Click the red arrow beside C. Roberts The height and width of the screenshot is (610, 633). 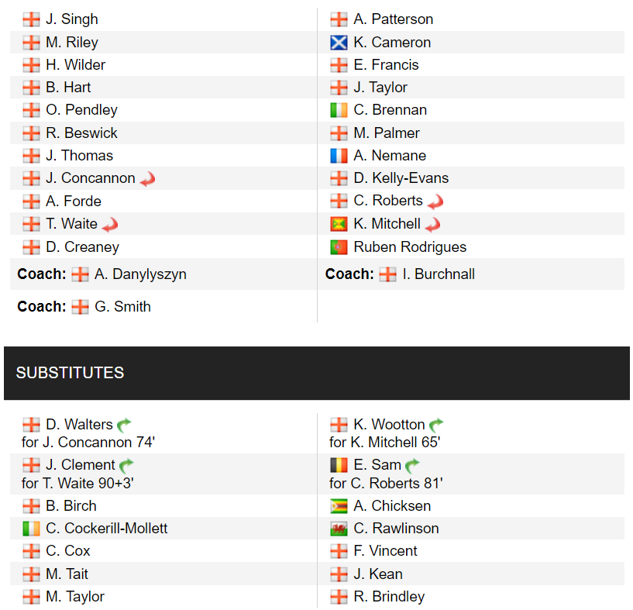[435, 202]
